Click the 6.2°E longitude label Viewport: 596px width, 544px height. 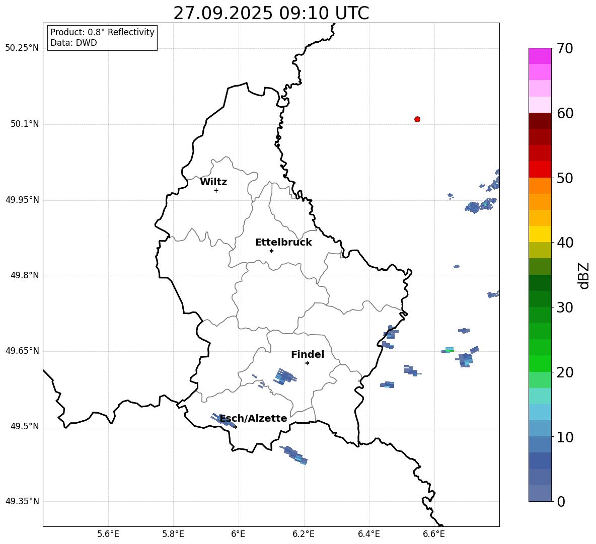point(304,534)
